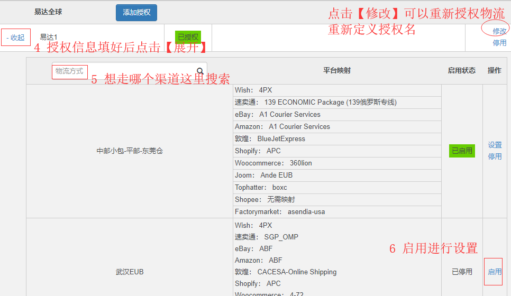Click the 易达全球 header label
Screen dimensions: 511x296
point(48,12)
